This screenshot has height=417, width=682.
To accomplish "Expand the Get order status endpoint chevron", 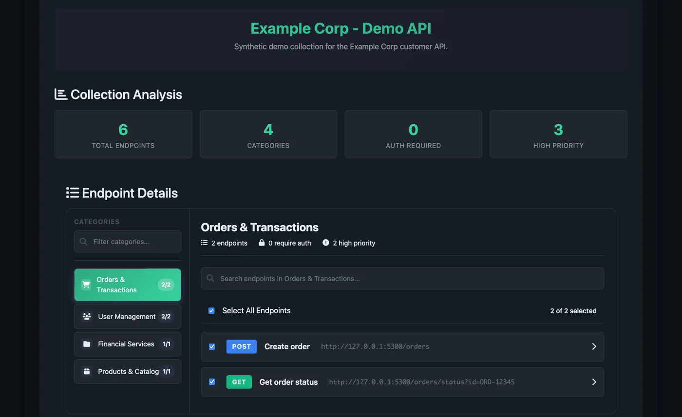I will coord(594,382).
